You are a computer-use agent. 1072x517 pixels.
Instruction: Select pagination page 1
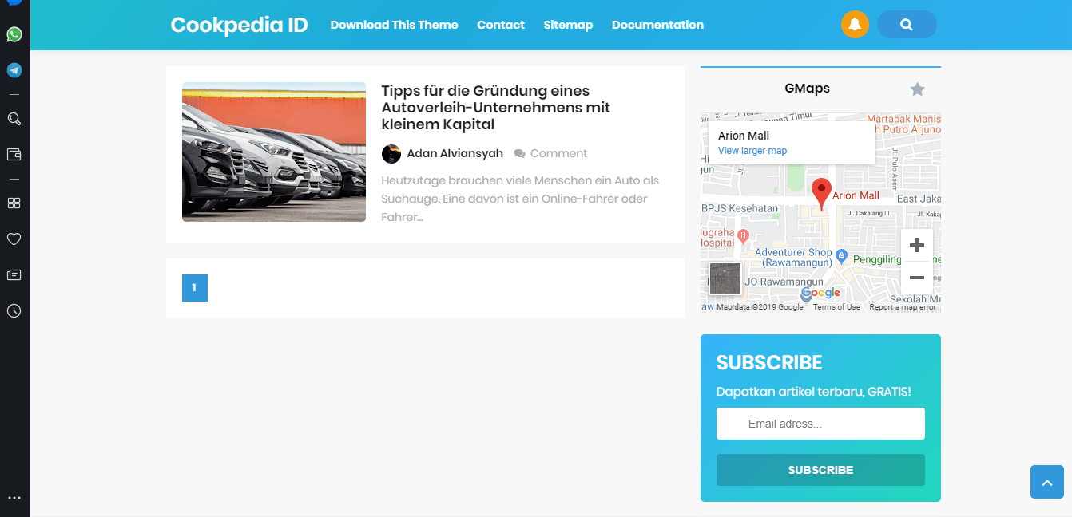pyautogui.click(x=195, y=288)
